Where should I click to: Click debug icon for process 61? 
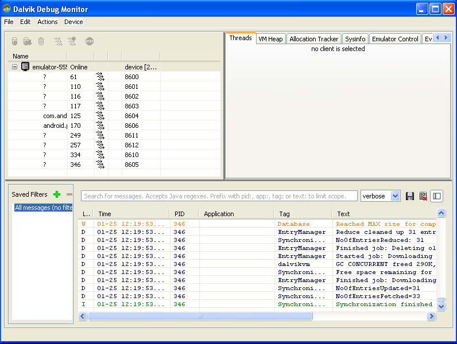click(100, 77)
